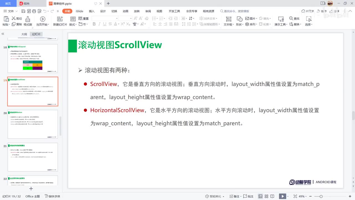Click the Clear Formatting eraser icon
The width and height of the screenshot is (355, 200).
tap(147, 18)
